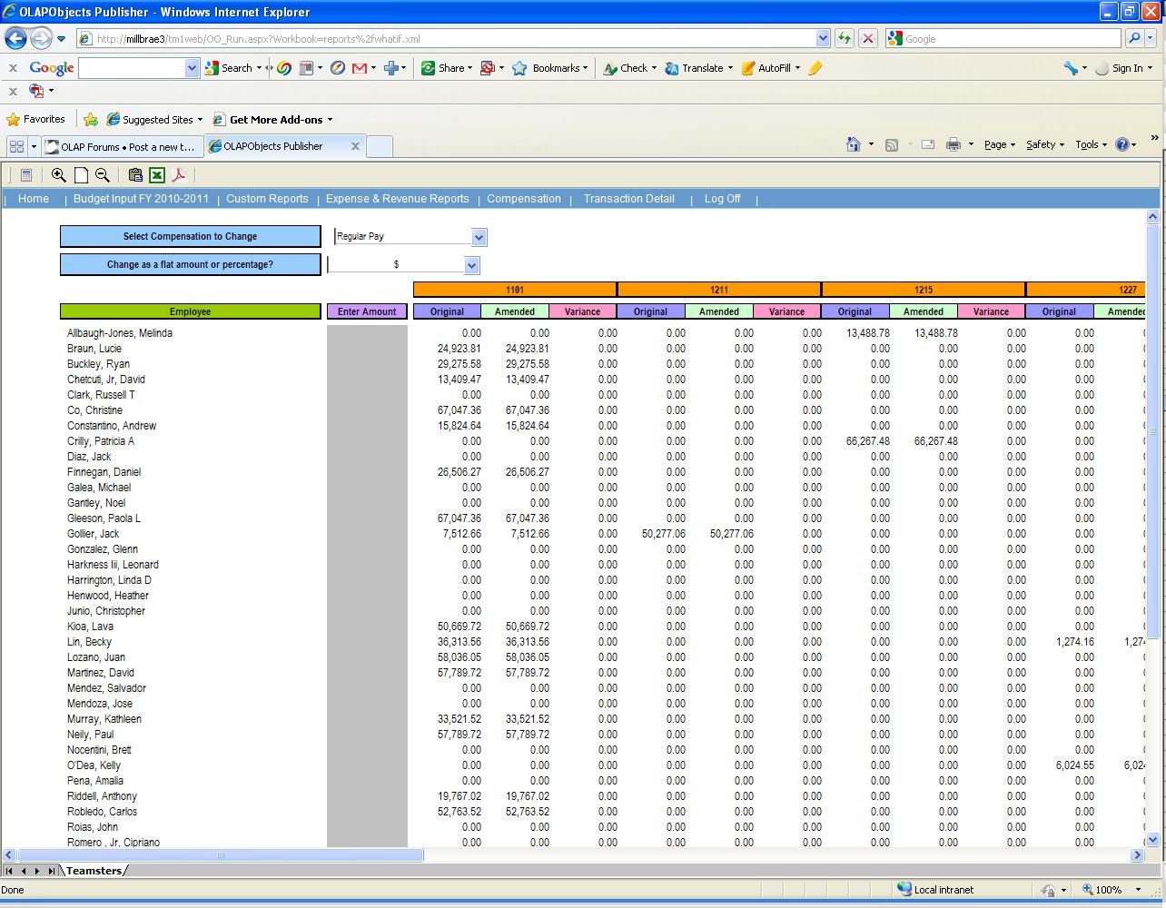The width and height of the screenshot is (1166, 908).
Task: Open the Google toolbar search box dropdown
Action: click(192, 68)
